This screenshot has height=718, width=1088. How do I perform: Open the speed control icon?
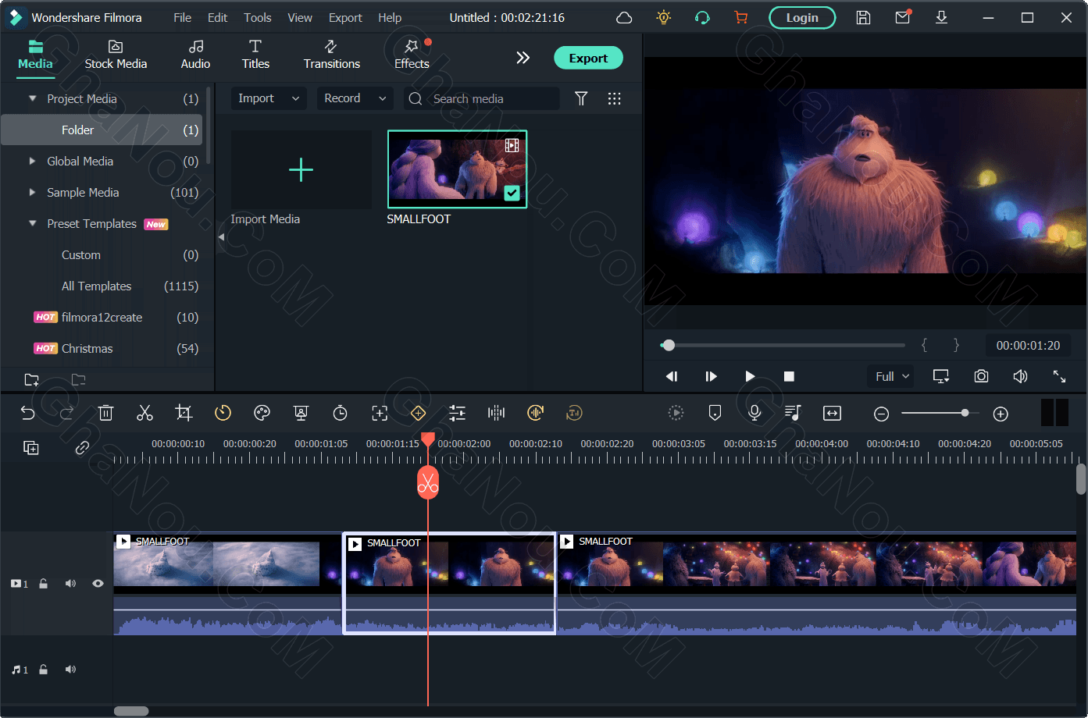click(x=223, y=413)
